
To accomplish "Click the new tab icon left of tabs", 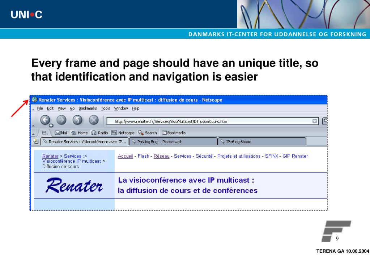I will point(36,141).
